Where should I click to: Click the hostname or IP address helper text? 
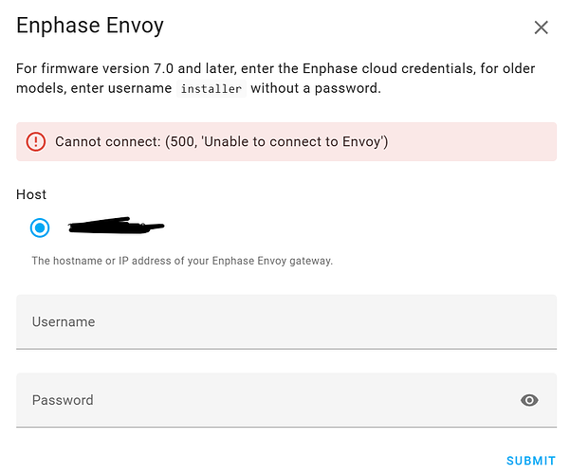coord(182,261)
